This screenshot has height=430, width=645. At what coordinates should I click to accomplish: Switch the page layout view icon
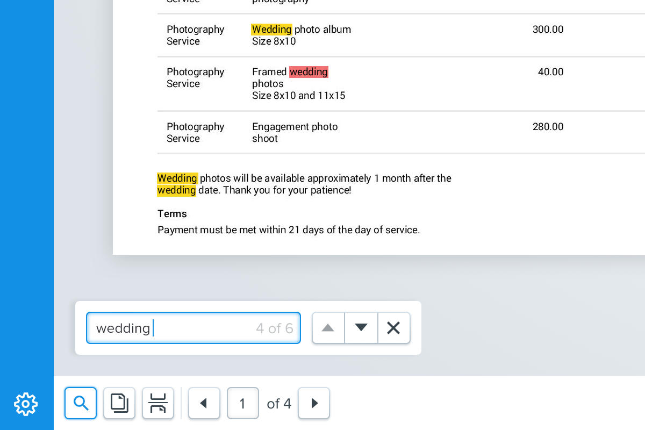pyautogui.click(x=119, y=403)
